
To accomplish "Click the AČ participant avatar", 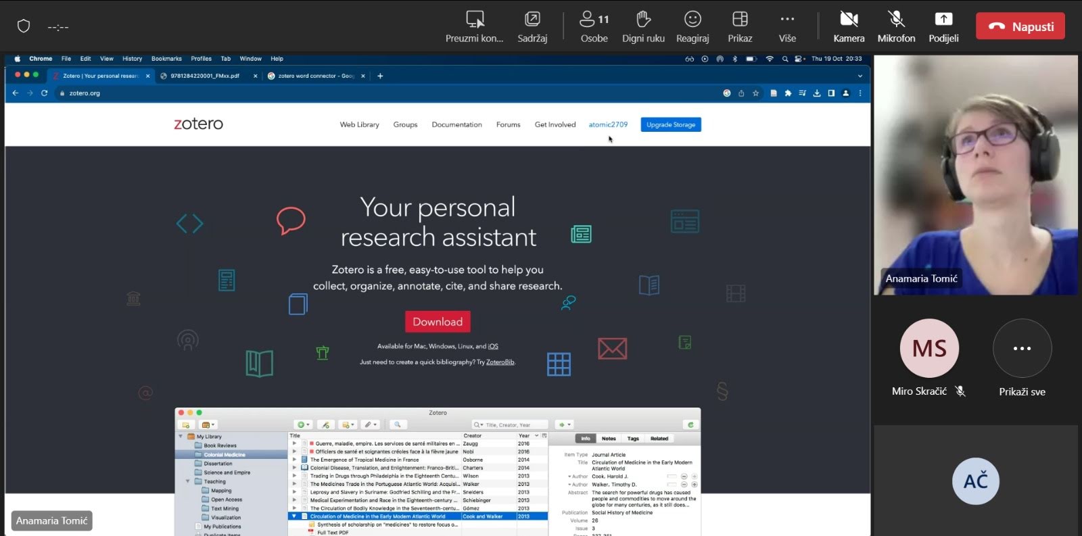I will [x=976, y=481].
